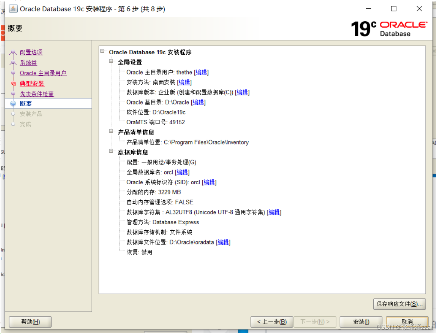The width and height of the screenshot is (436, 334).
Task: Collapse the 数据库信息 tree section
Action: click(111, 151)
